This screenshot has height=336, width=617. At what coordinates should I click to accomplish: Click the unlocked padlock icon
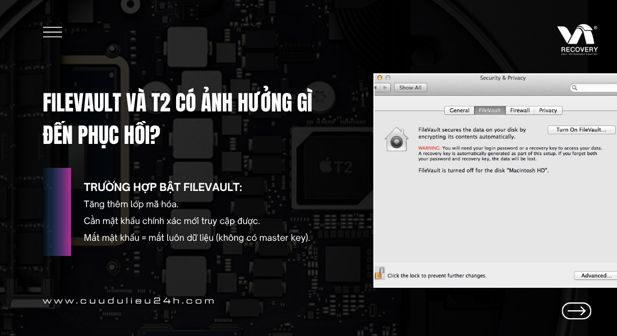pyautogui.click(x=379, y=273)
